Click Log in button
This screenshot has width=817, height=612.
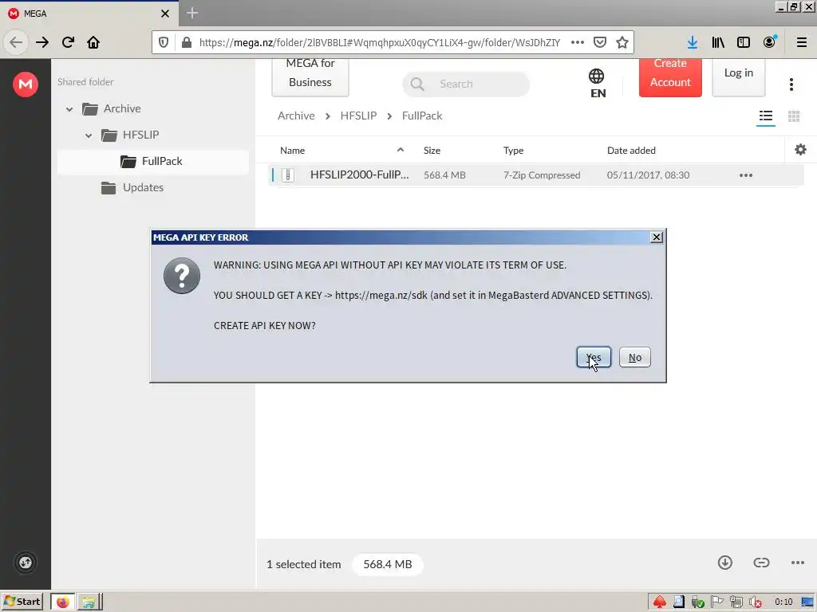pyautogui.click(x=738, y=76)
